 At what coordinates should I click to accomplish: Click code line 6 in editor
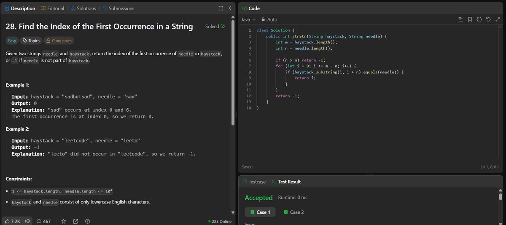point(301,60)
